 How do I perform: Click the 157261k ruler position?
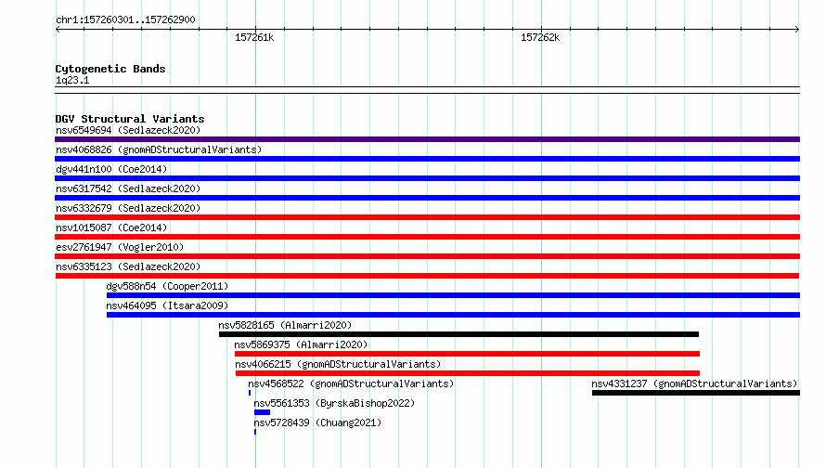pos(254,37)
